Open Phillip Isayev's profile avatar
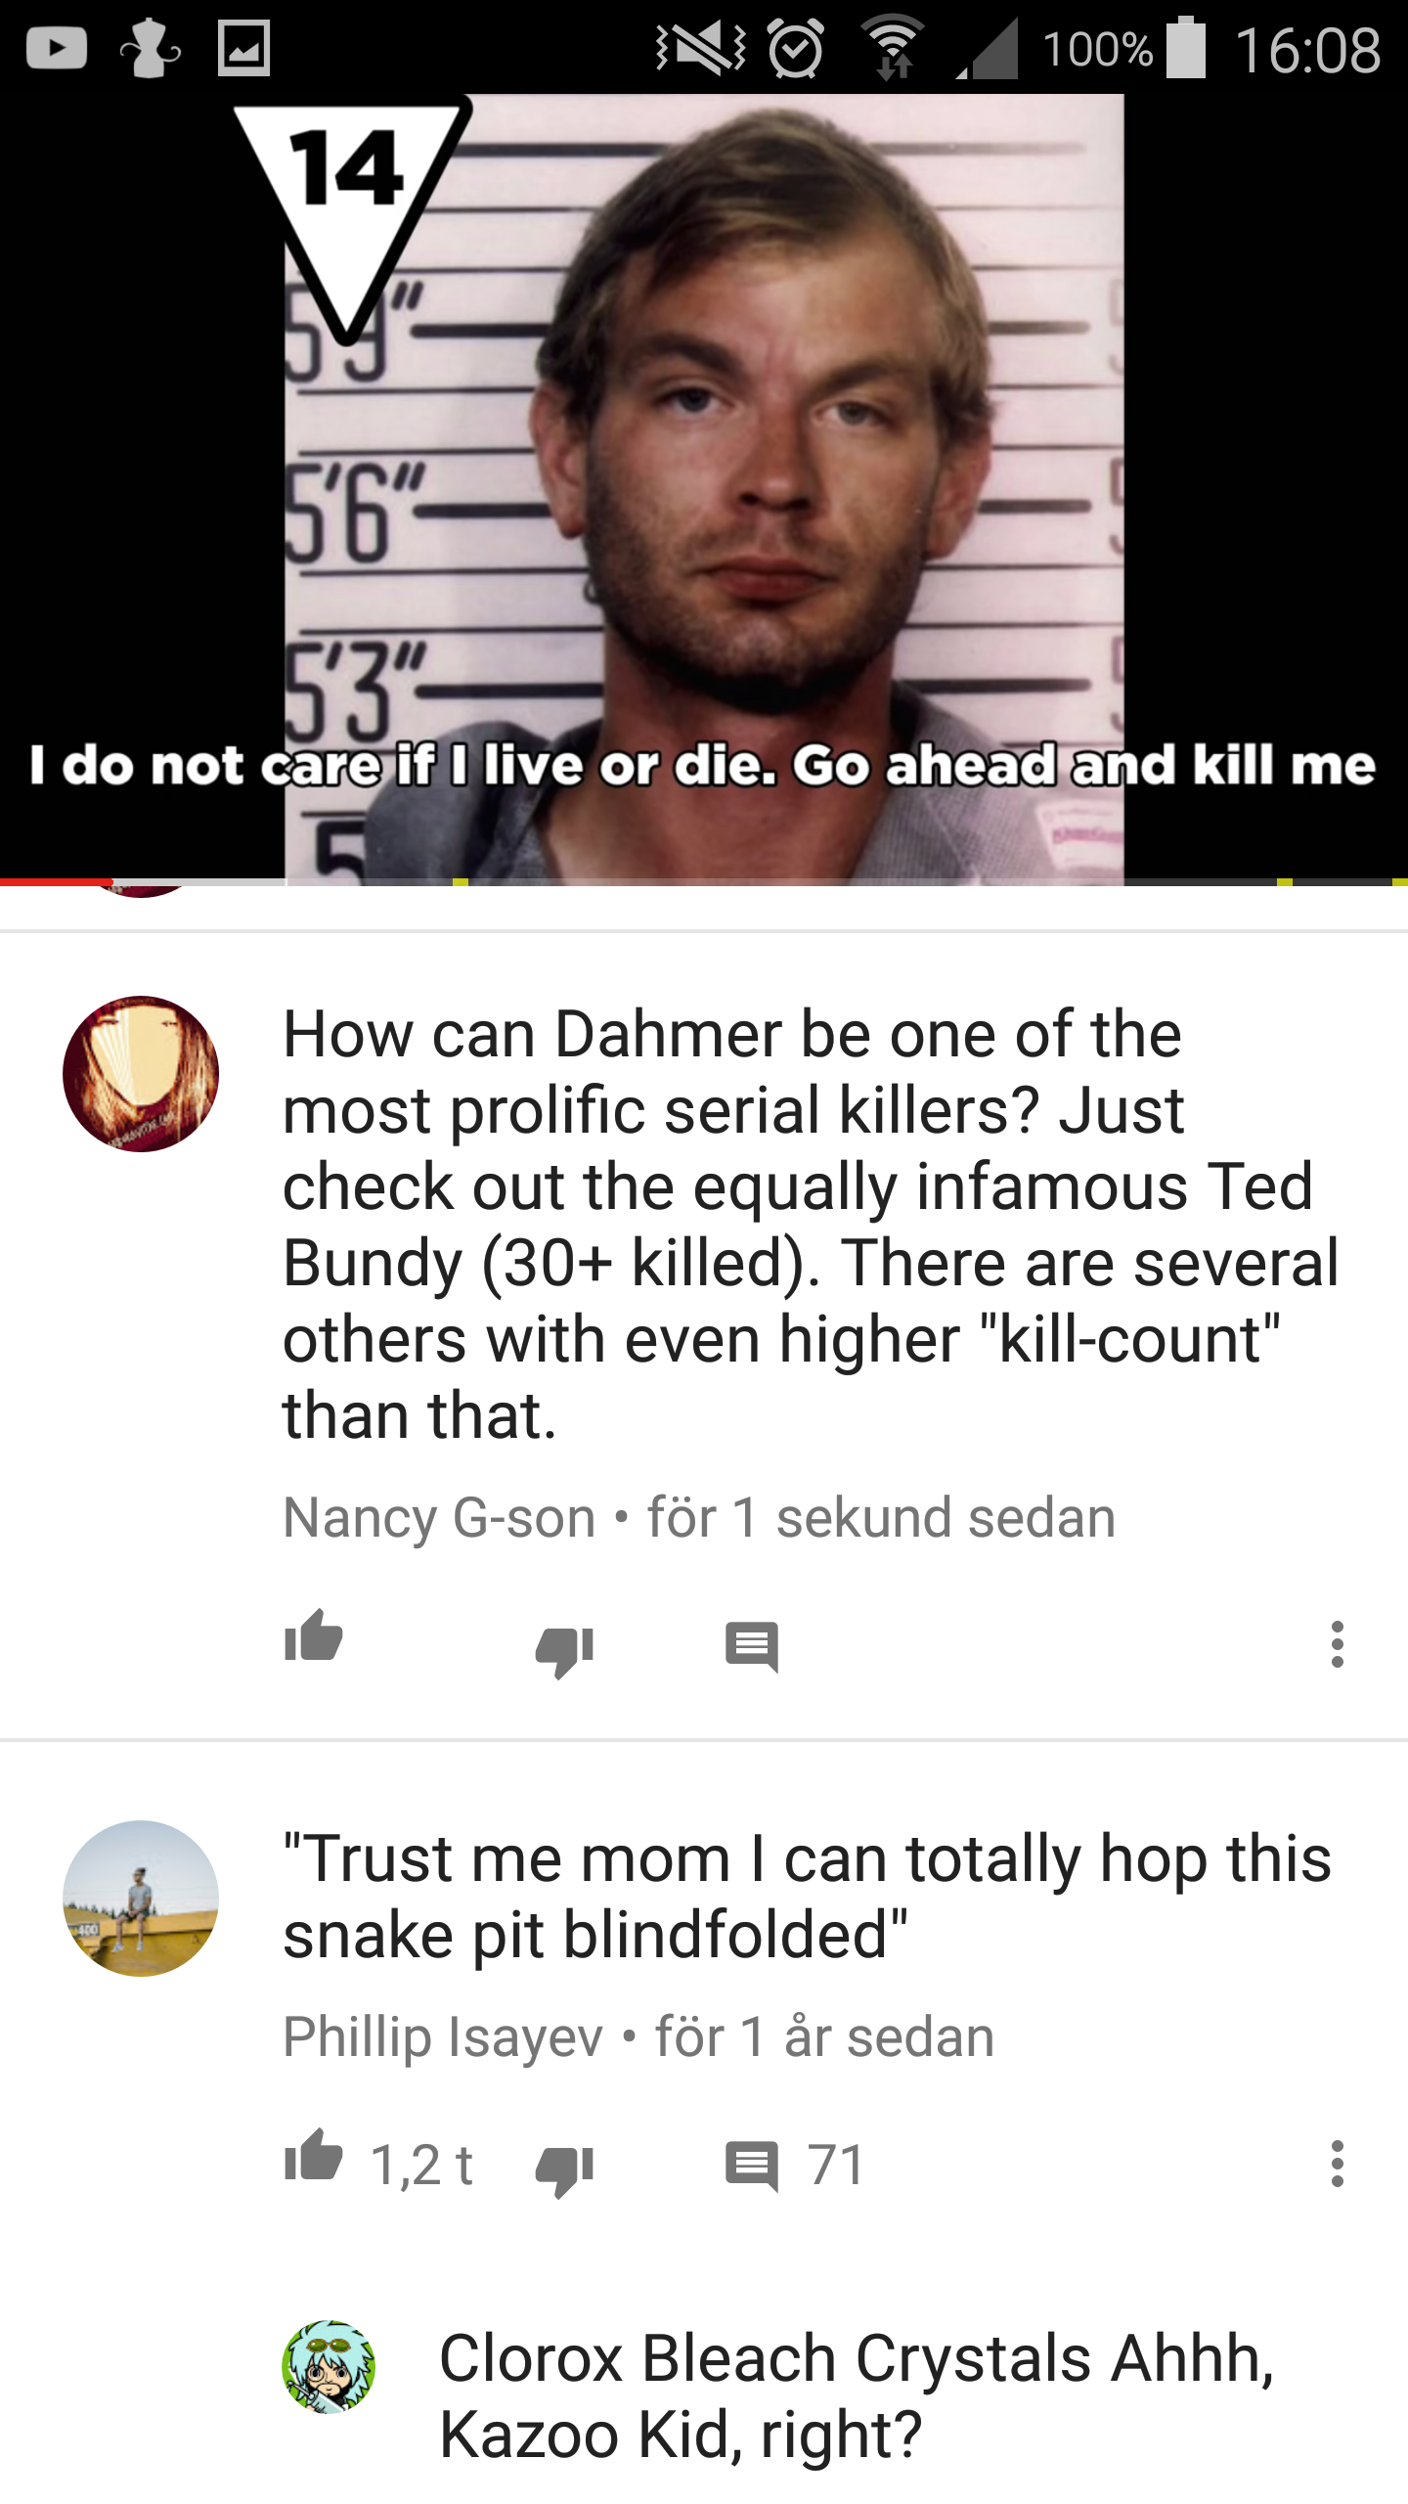Image resolution: width=1408 pixels, height=2504 pixels. point(141,1899)
